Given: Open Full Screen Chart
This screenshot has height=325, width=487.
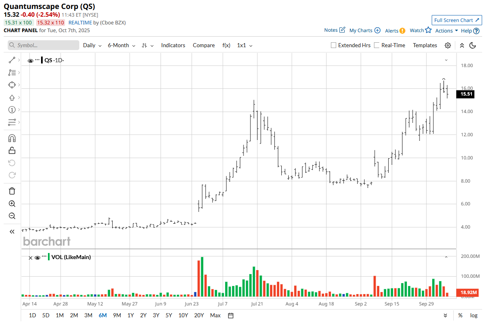Looking at the screenshot, I should tap(457, 20).
